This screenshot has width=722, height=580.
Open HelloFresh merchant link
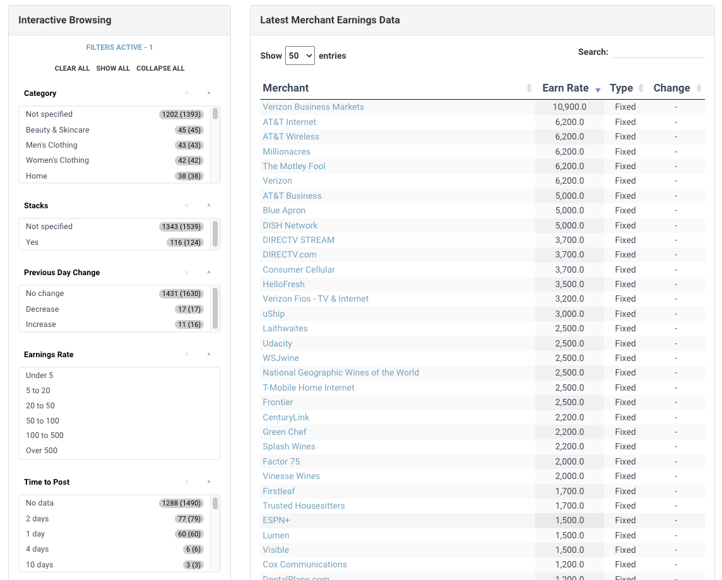[283, 284]
